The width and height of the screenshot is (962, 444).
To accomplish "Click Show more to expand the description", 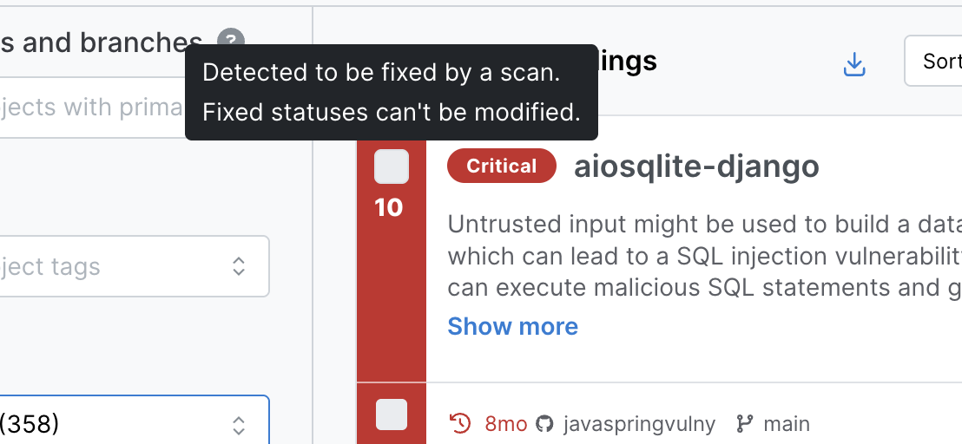I will (512, 326).
